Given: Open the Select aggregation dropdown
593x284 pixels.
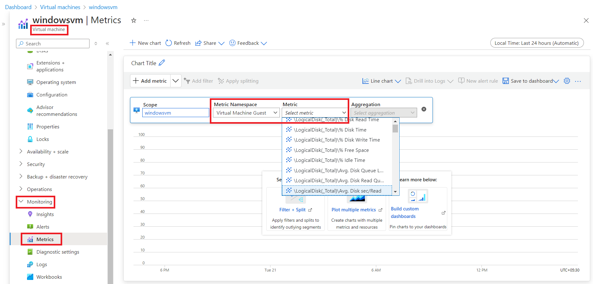Looking at the screenshot, I should (x=384, y=113).
